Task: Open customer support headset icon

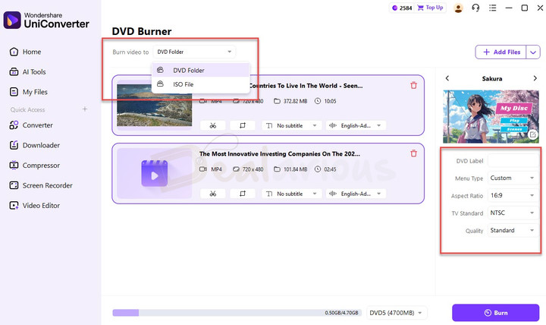Action: [475, 8]
